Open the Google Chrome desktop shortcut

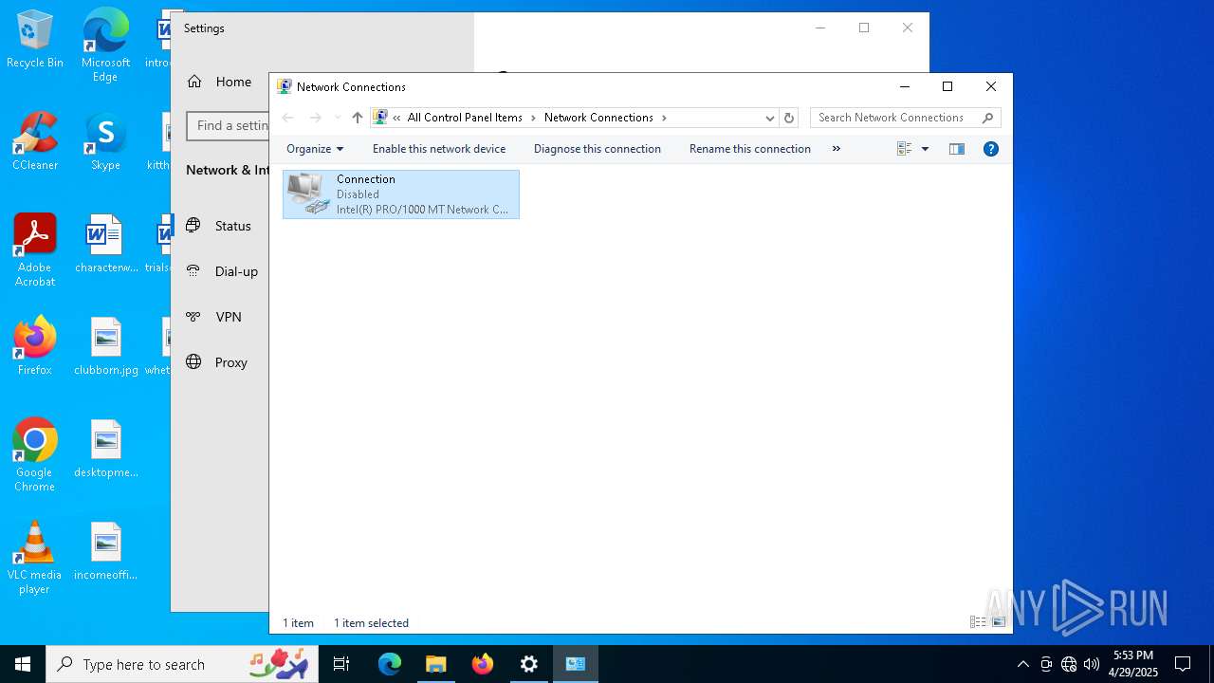tap(35, 455)
